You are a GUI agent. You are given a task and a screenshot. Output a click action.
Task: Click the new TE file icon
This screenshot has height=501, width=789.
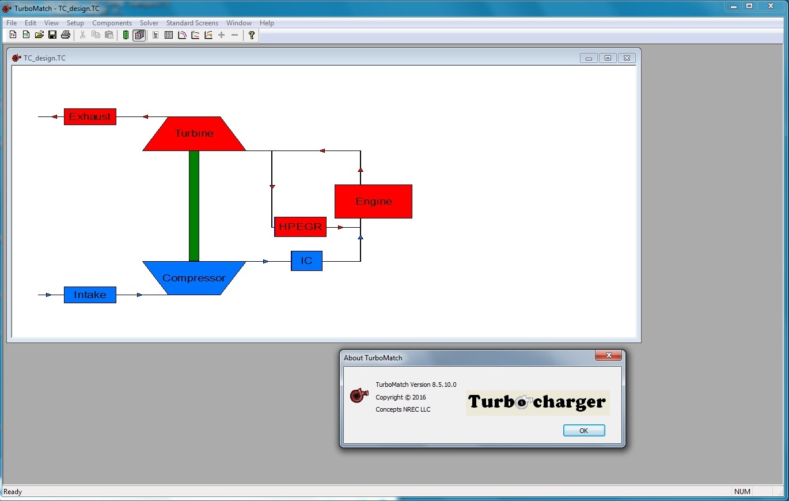26,35
